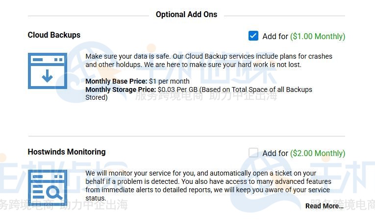Click the Optional Add Ons section title
Viewport: 375px width, 224px height.
pyautogui.click(x=186, y=15)
